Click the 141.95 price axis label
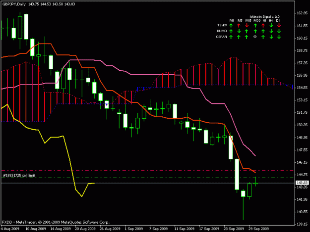 pos(302,199)
